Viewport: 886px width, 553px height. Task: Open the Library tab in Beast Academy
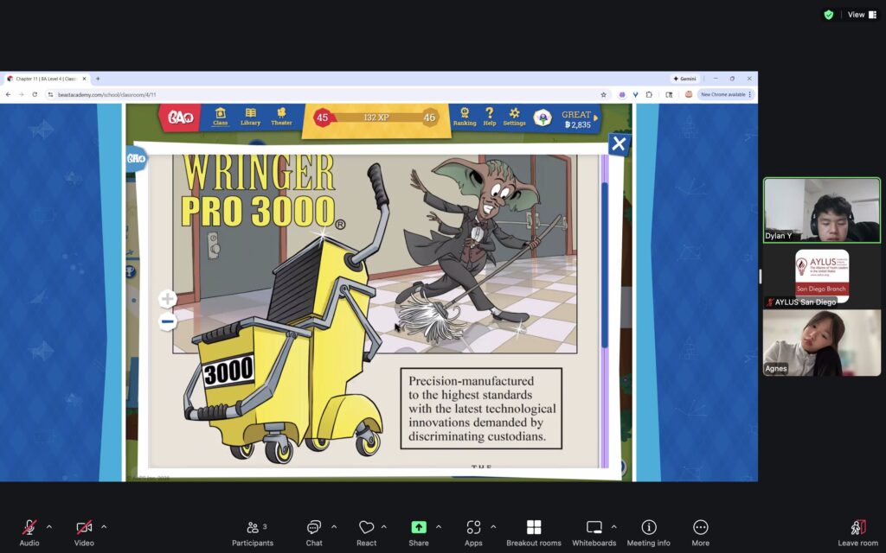point(250,117)
